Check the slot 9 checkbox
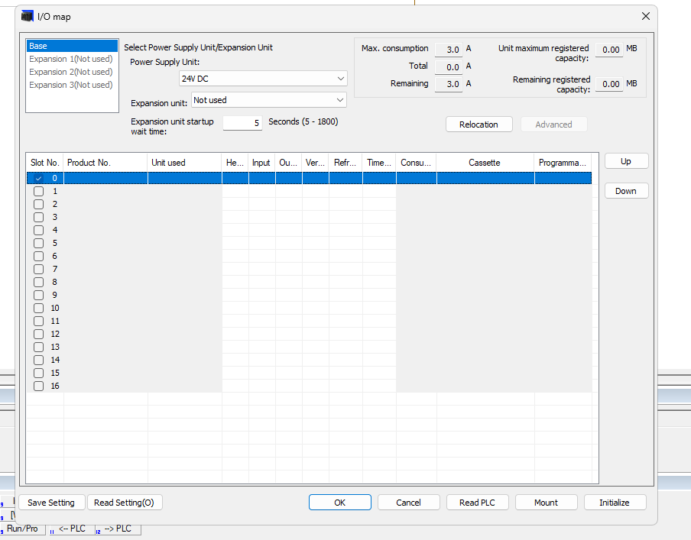 (x=39, y=295)
